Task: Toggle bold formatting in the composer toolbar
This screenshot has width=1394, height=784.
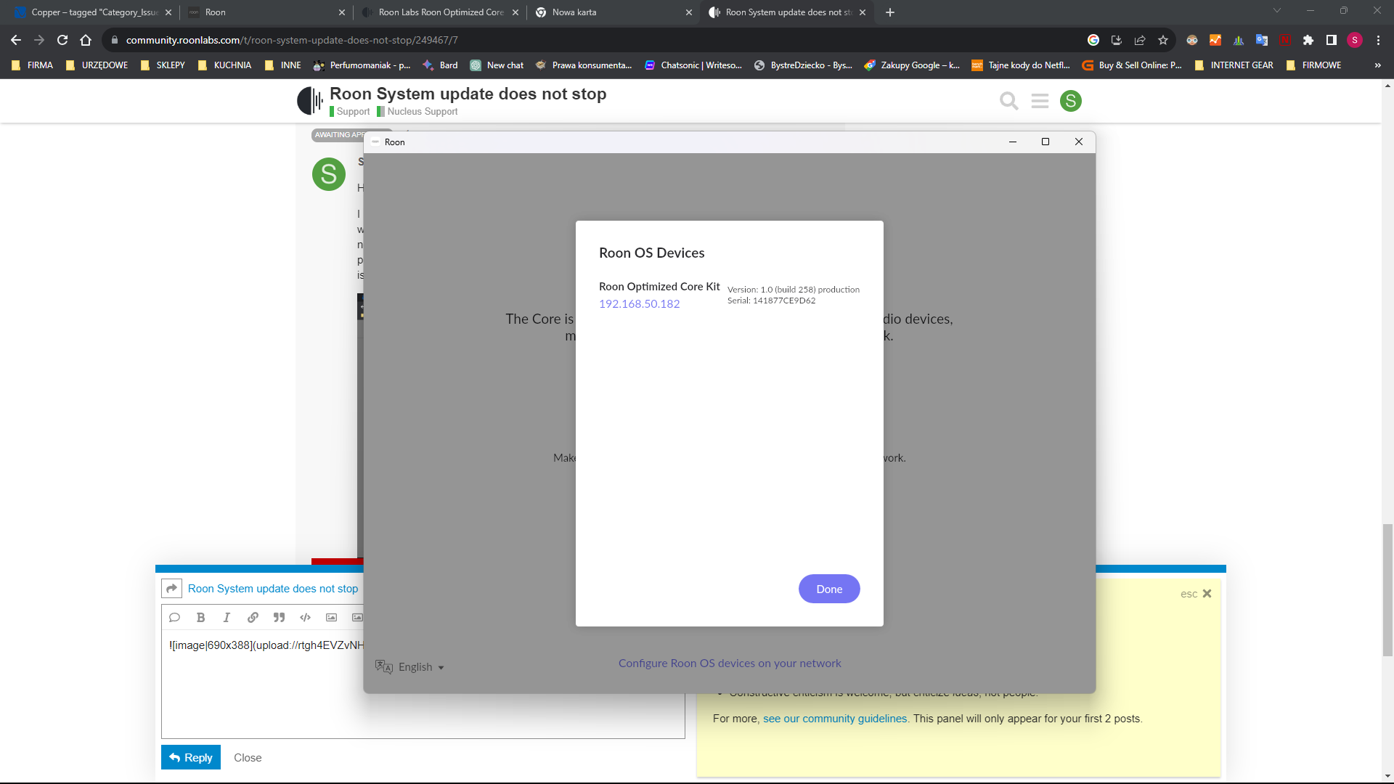Action: tap(200, 617)
